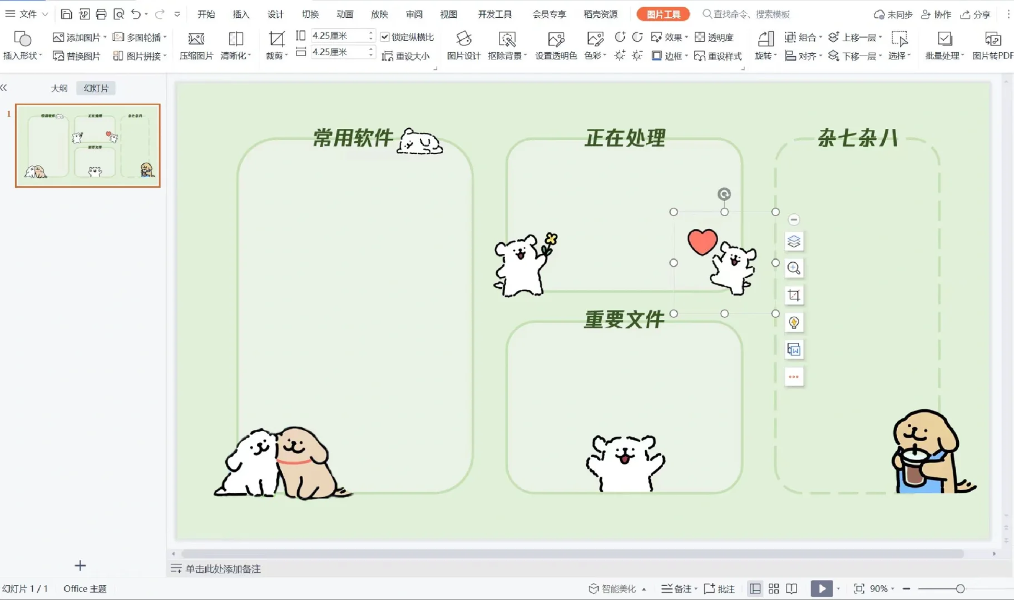Select slide 1 thumbnail in the panel
Screen dimensions: 1014x600
(87, 146)
